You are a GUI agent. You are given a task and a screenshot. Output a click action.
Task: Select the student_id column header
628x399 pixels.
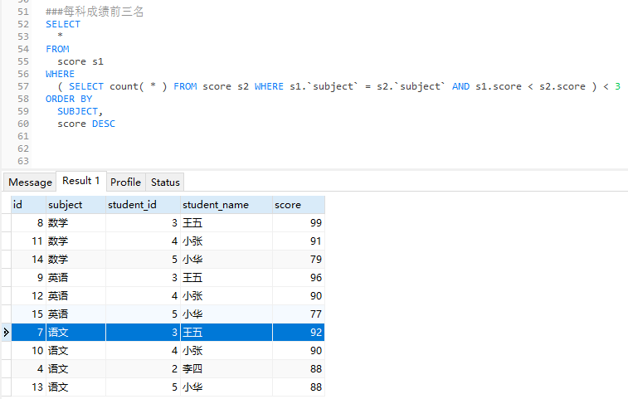143,205
